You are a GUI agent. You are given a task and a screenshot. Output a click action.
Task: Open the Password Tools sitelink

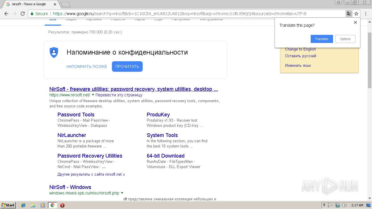[76, 115]
